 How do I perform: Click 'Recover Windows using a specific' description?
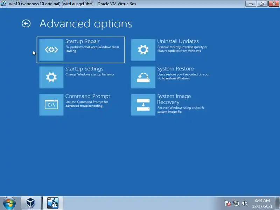coord(181,110)
